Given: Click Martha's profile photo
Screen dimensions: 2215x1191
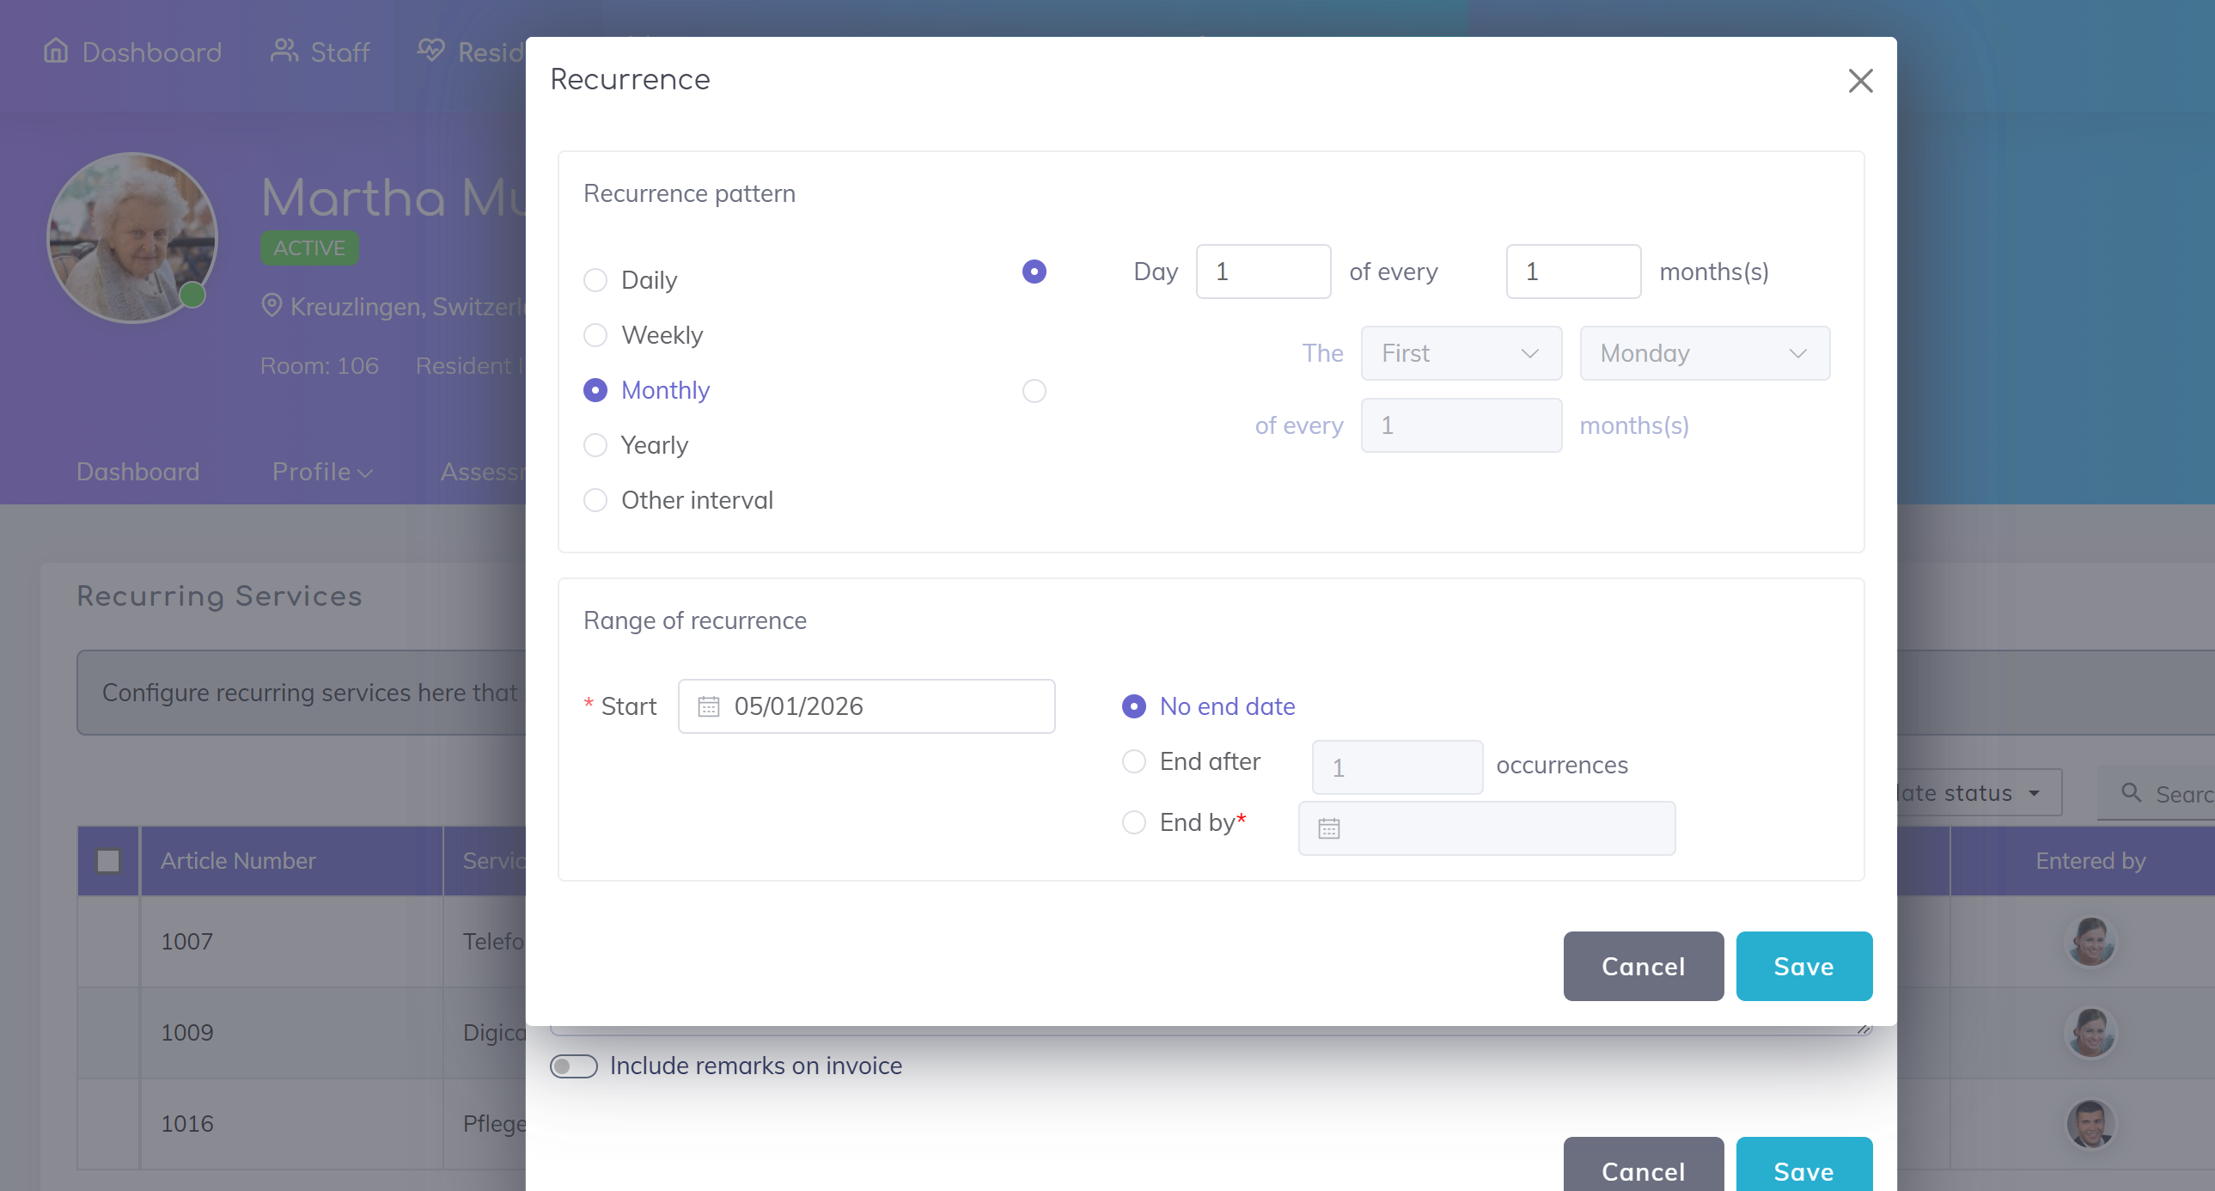Looking at the screenshot, I should [x=131, y=237].
